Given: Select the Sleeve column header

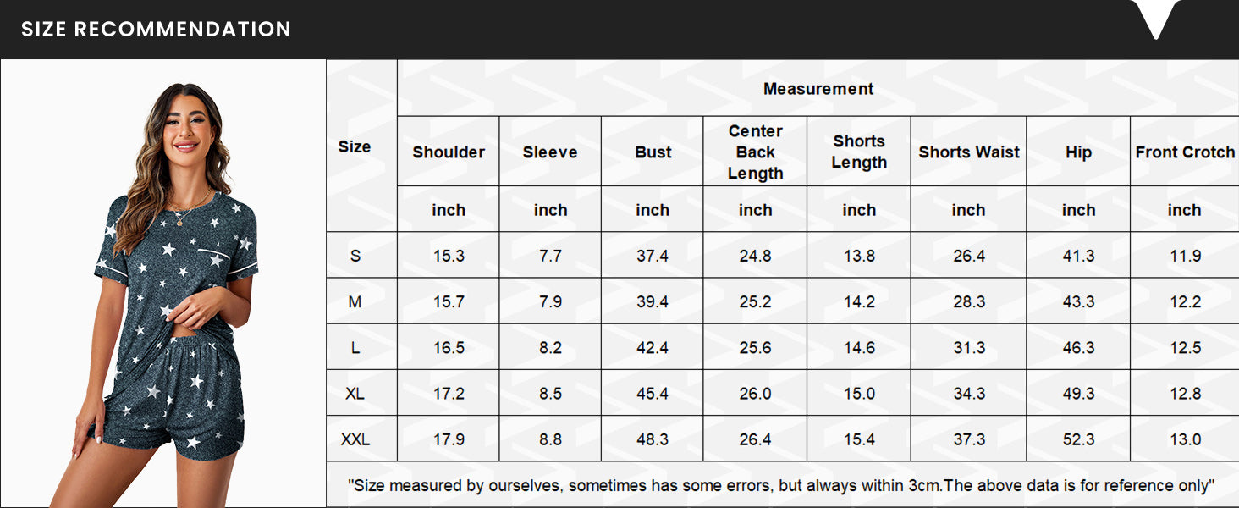Looking at the screenshot, I should [550, 152].
